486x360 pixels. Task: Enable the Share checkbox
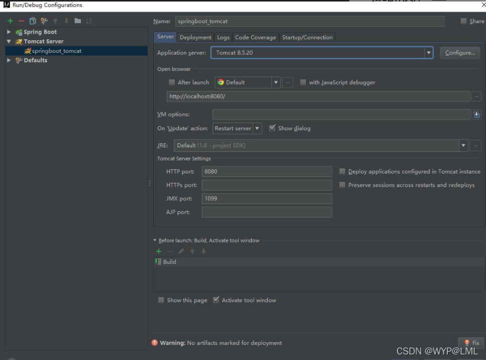463,21
